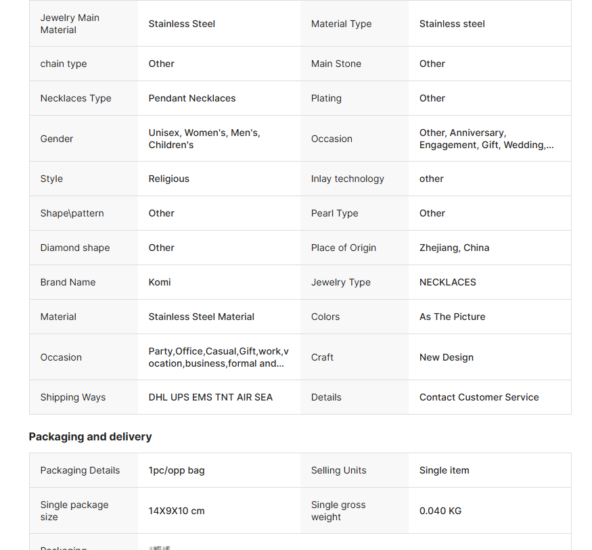The width and height of the screenshot is (592, 550).
Task: Click the "0.040 KG" gross weight value
Action: (x=440, y=511)
